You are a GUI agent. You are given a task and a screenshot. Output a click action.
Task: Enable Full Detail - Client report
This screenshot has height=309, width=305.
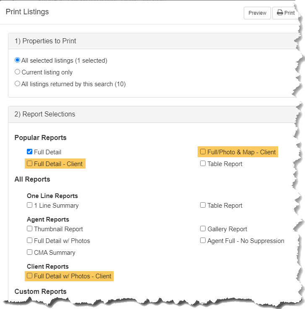(x=29, y=164)
